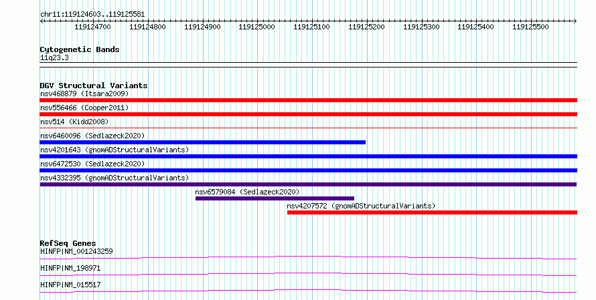Click the ruler at position 119124700
The width and height of the screenshot is (596, 300).
click(x=92, y=27)
